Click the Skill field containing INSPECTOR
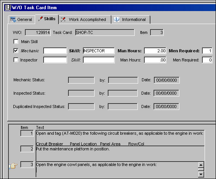The image size is (216, 179). [x=99, y=51]
